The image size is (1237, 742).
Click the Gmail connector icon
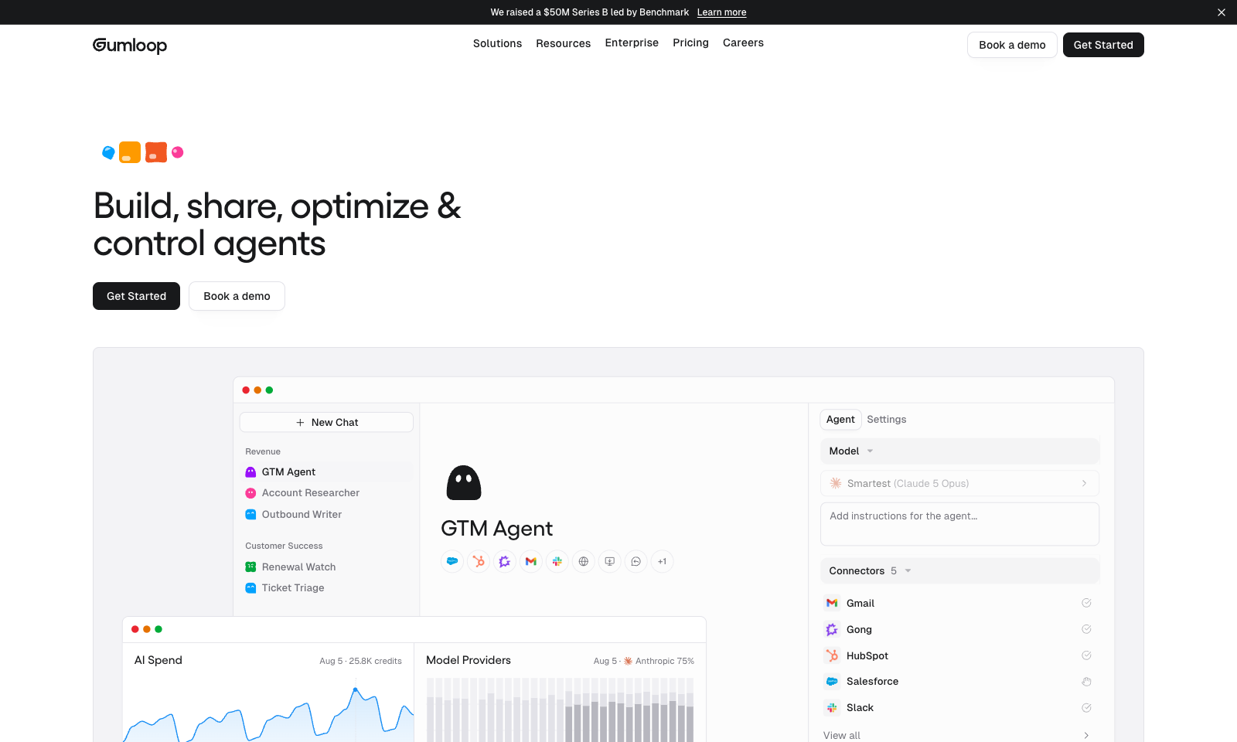tap(832, 603)
